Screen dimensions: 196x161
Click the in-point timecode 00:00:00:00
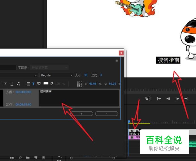[24, 92]
